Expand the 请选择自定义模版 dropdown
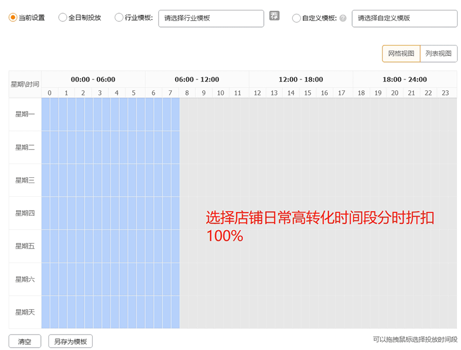This screenshot has height=350, width=461. coord(404,18)
